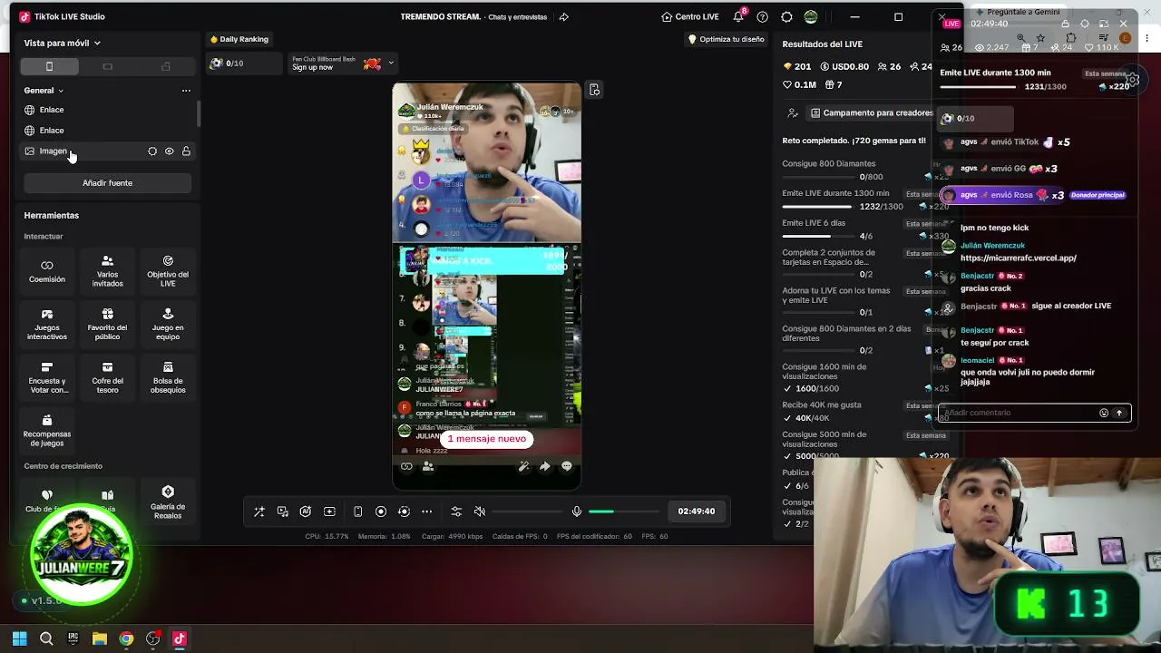
Task: Open the Varios invitados tool
Action: [x=107, y=271]
